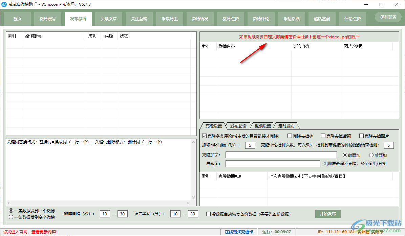Switch to the 微博账号 tab
This screenshot has height=236, width=405.
click(48, 19)
